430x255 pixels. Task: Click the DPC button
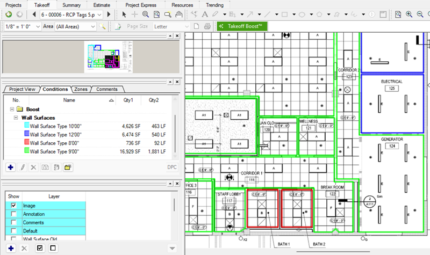(x=172, y=167)
